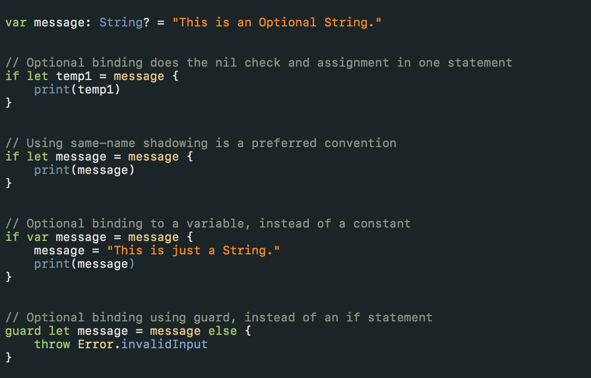Click the guard keyword
591x378 pixels.
(x=23, y=331)
